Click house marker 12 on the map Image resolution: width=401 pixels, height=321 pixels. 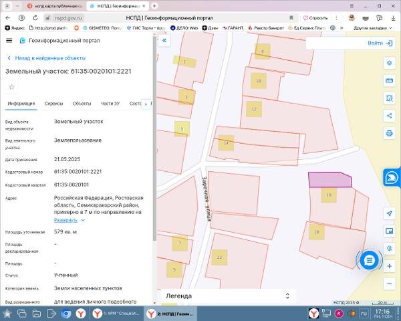[254, 109]
